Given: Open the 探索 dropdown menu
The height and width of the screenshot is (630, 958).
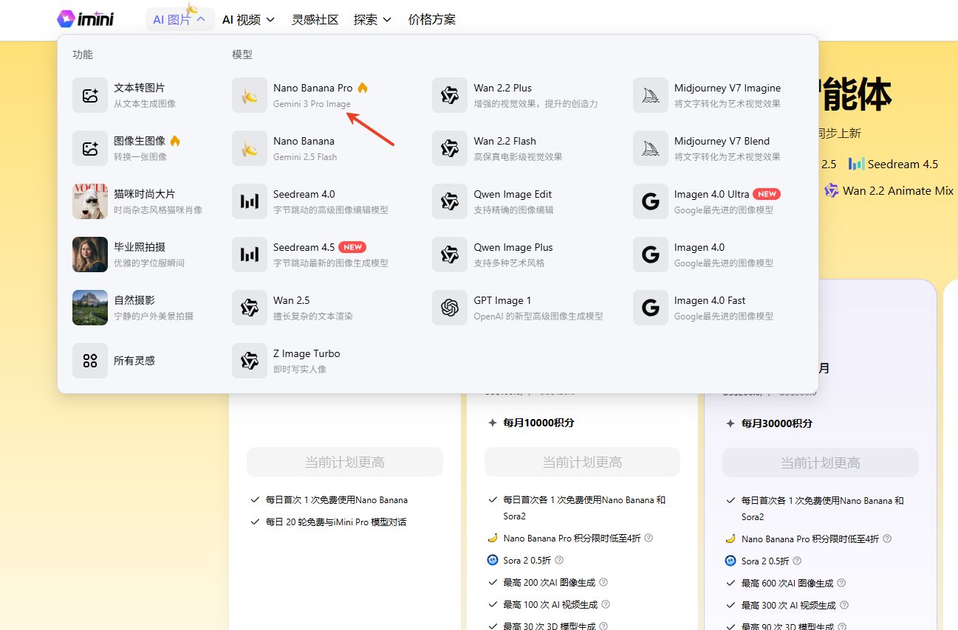Looking at the screenshot, I should [x=372, y=19].
